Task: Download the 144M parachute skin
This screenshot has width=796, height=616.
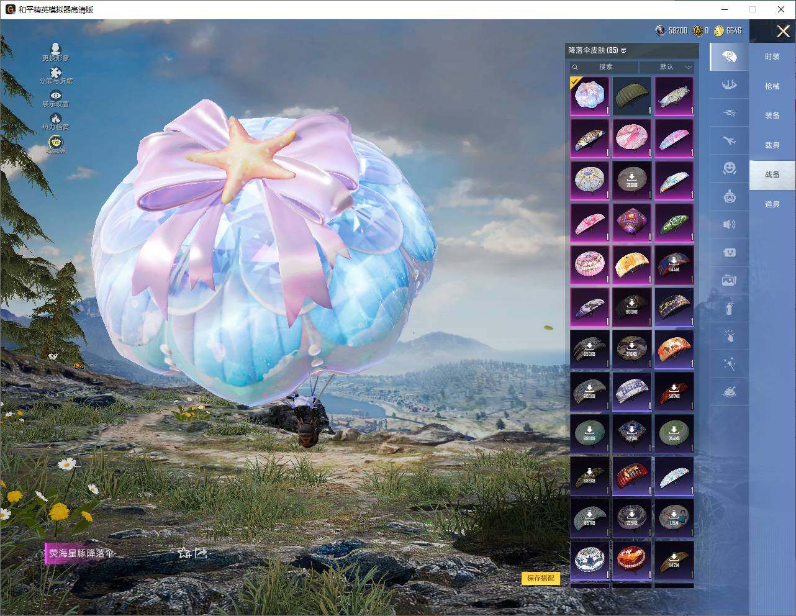Action: tap(674, 265)
